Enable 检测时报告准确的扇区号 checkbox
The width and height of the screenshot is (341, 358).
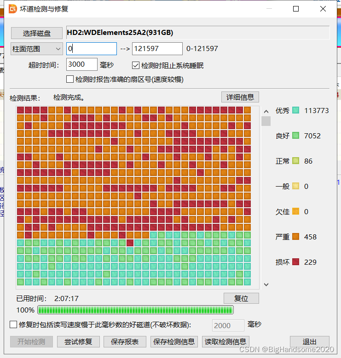(x=70, y=79)
